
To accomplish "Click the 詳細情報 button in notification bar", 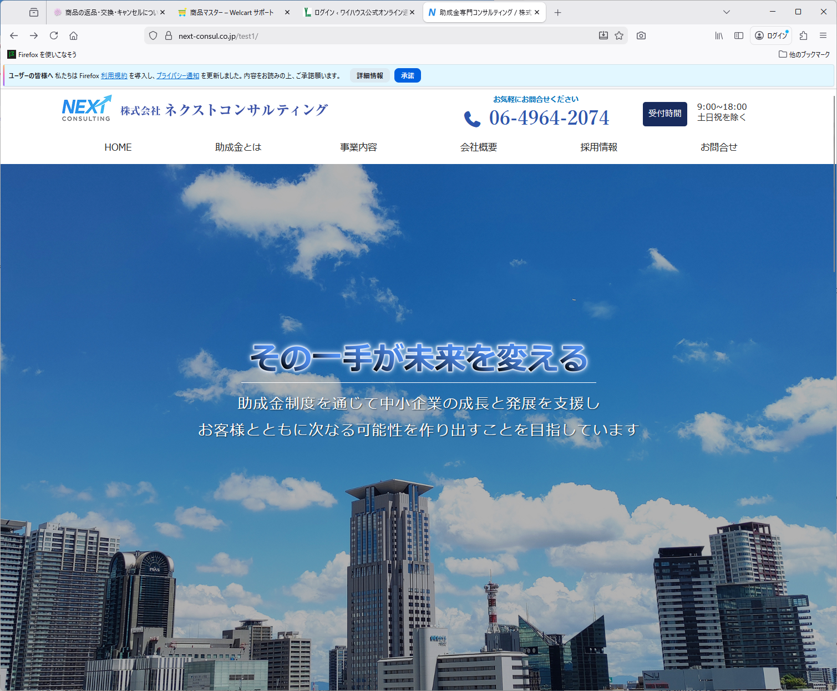I will click(x=370, y=76).
